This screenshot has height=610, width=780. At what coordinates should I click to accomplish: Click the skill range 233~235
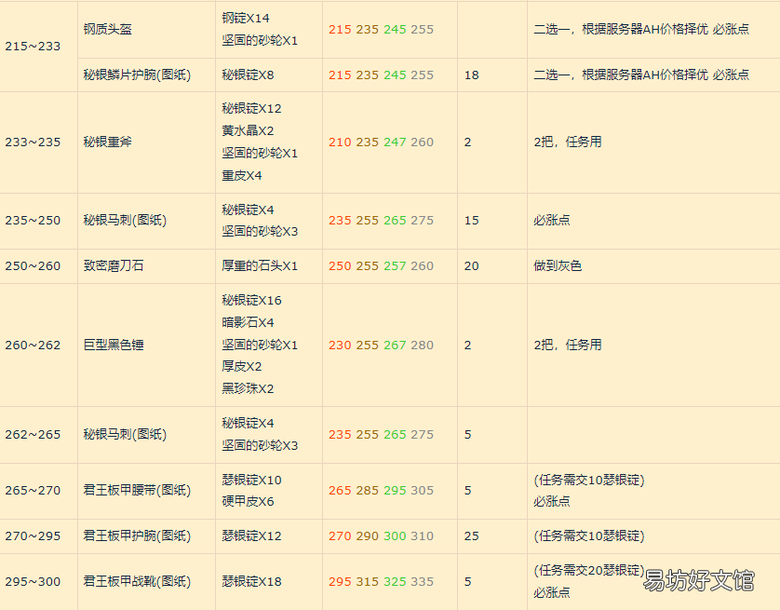pos(33,142)
